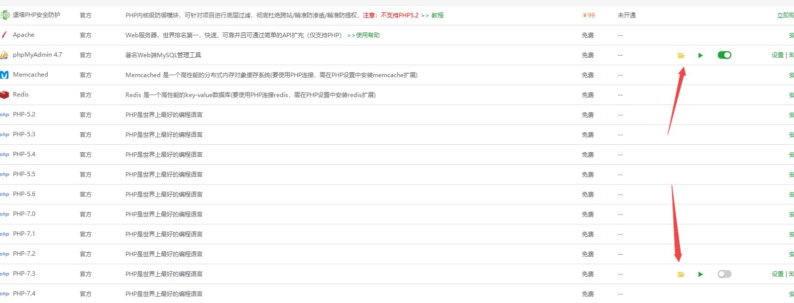794x303 pixels.
Task: Click PHP是世界上最好的编程语言 in PHP-7.1 row
Action: 164,234
